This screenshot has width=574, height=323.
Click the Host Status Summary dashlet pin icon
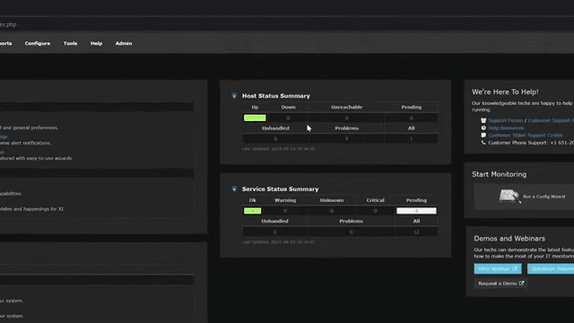pos(234,96)
